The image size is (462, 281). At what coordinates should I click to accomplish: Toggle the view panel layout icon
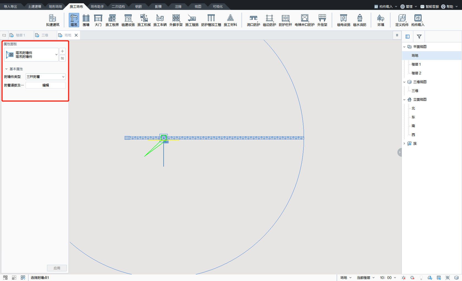pyautogui.click(x=408, y=37)
